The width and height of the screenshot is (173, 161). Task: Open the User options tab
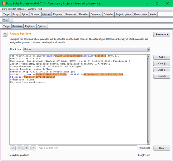[141, 14]
